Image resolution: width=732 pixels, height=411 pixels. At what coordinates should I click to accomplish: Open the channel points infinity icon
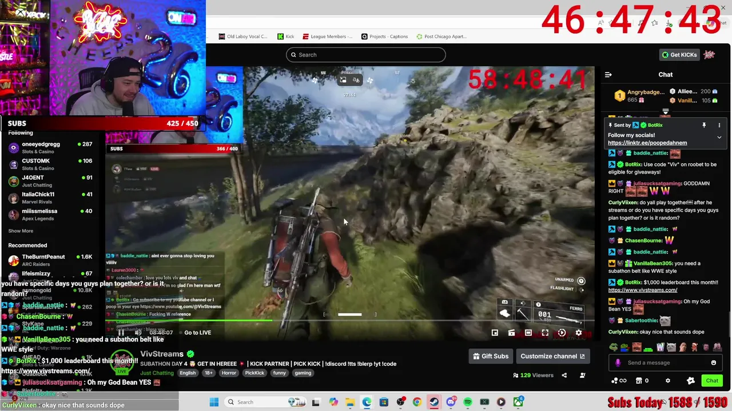[x=619, y=381]
